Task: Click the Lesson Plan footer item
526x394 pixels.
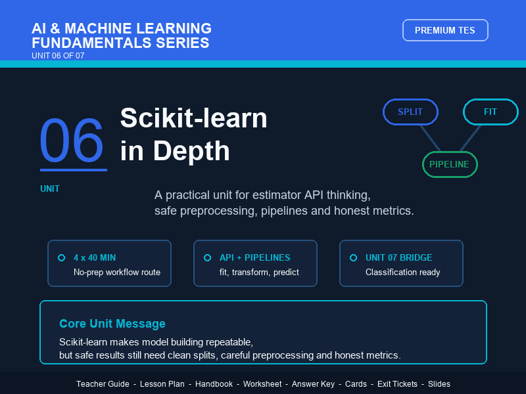Action: click(162, 384)
